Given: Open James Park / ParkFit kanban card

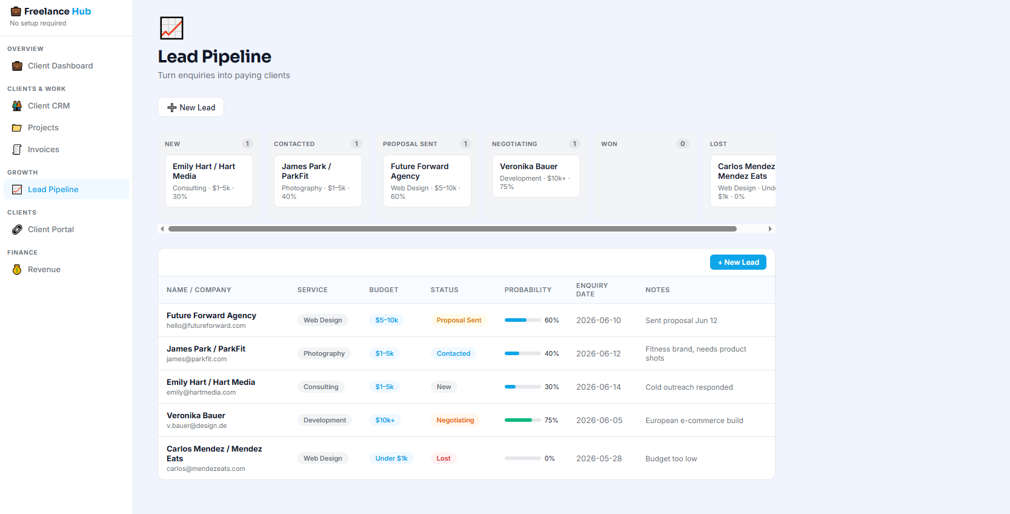Looking at the screenshot, I should [x=318, y=181].
